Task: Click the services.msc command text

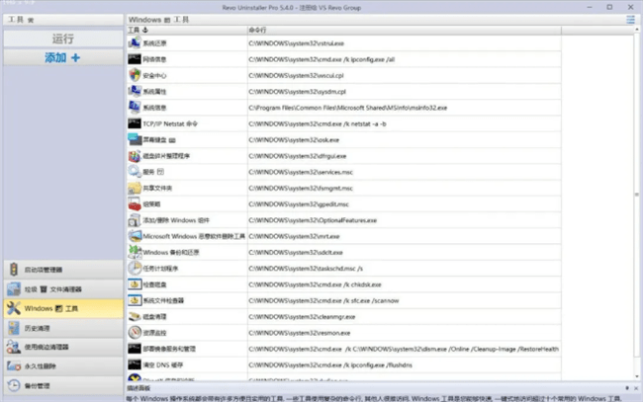Action: [301, 172]
